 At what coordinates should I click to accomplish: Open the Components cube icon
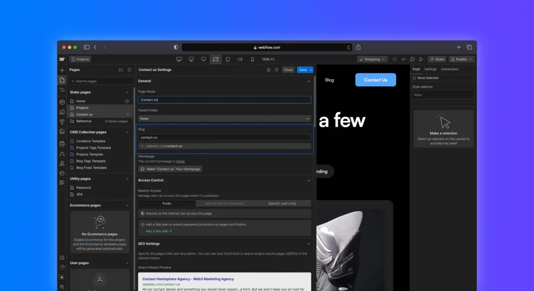62,102
